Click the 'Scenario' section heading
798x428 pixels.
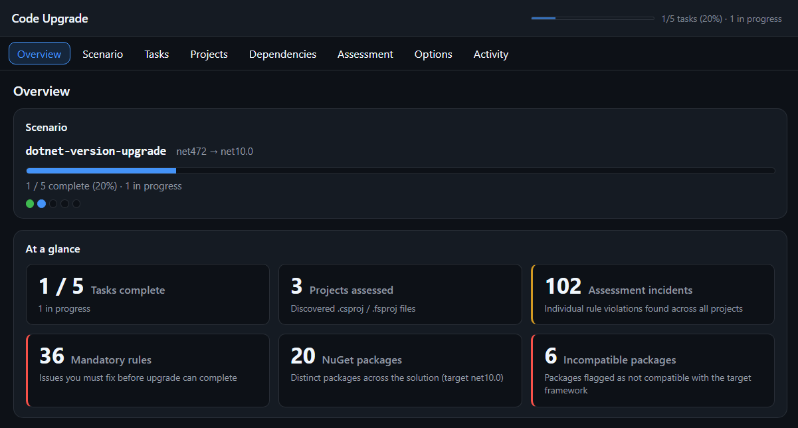[x=47, y=127]
